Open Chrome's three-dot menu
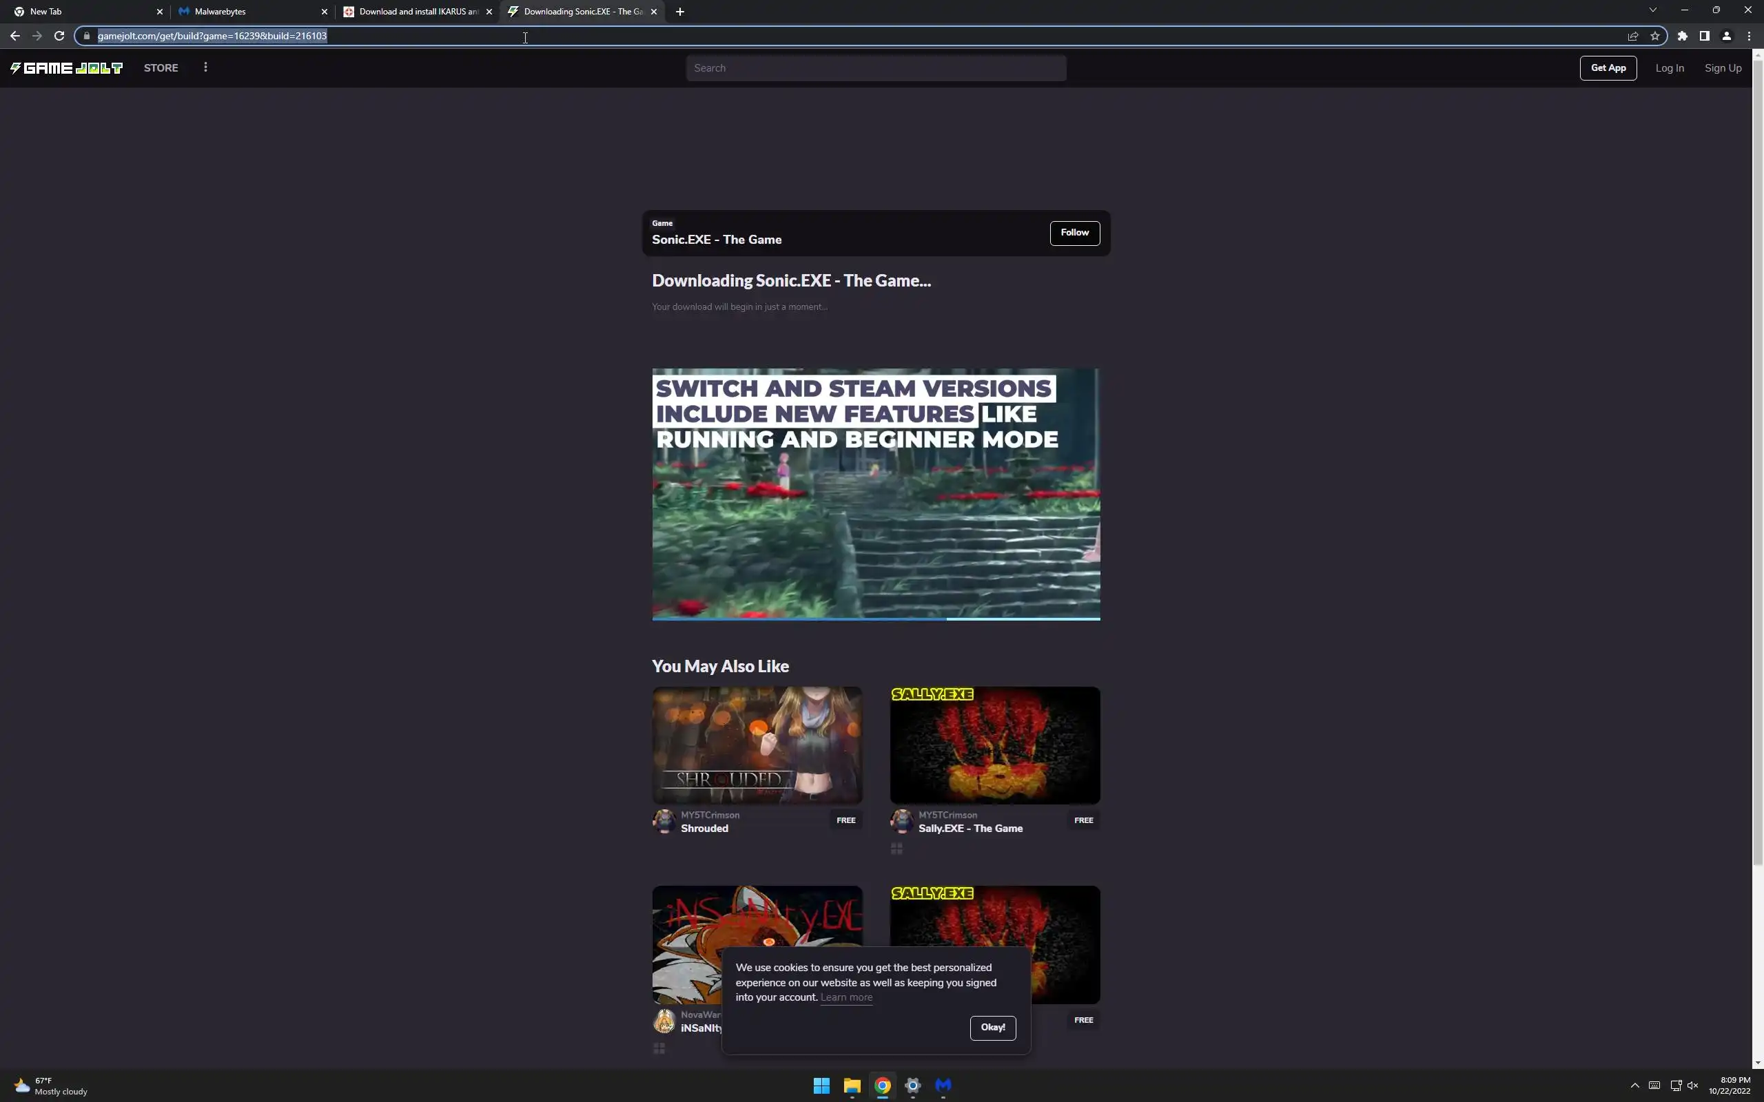This screenshot has width=1764, height=1102. click(x=1749, y=36)
